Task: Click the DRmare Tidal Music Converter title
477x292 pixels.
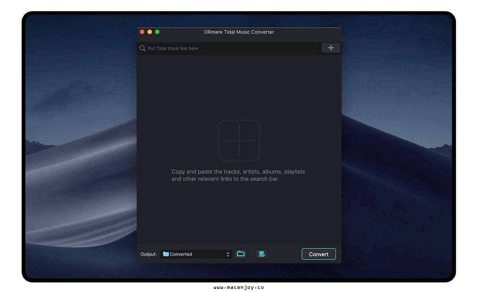Action: pyautogui.click(x=239, y=32)
